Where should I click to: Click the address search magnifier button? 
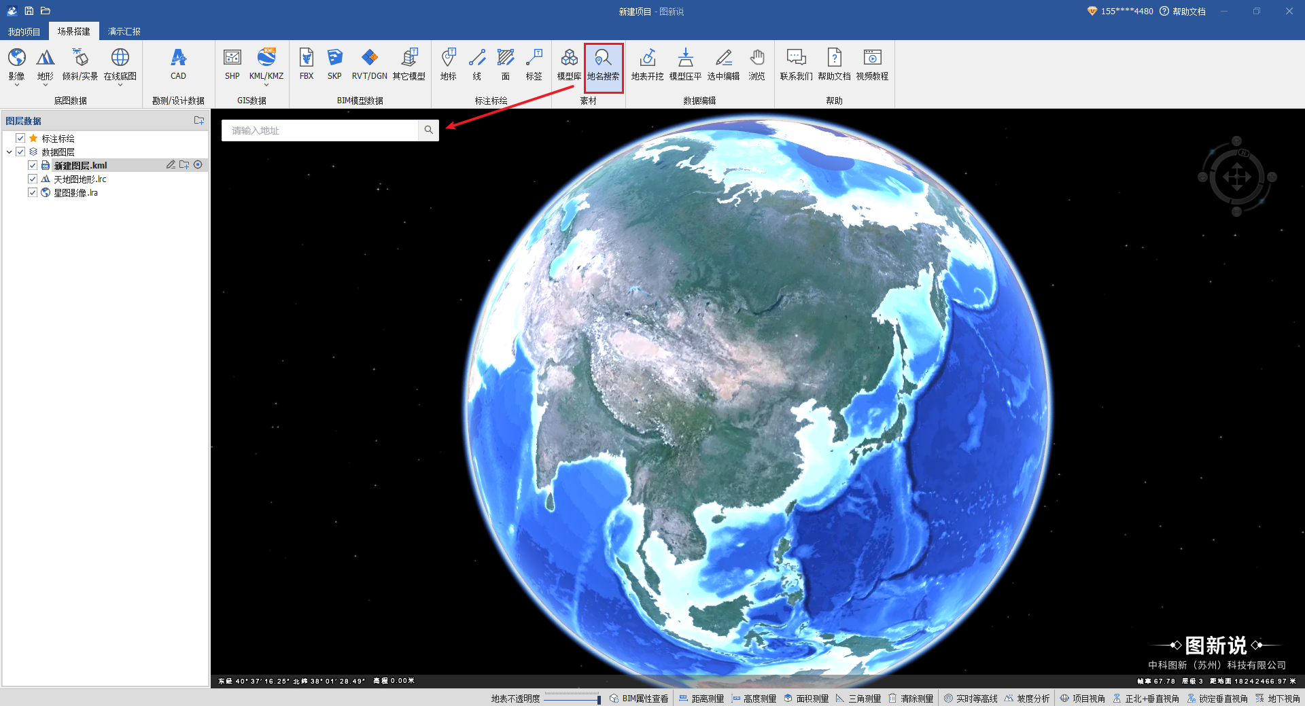pyautogui.click(x=428, y=130)
